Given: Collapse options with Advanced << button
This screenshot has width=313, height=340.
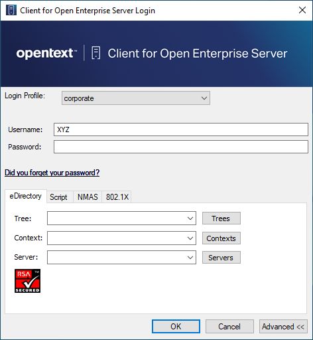Looking at the screenshot, I should [283, 326].
